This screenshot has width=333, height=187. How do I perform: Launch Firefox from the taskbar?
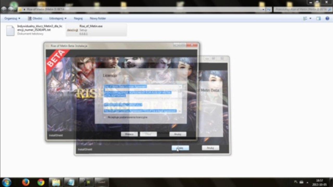(26, 182)
